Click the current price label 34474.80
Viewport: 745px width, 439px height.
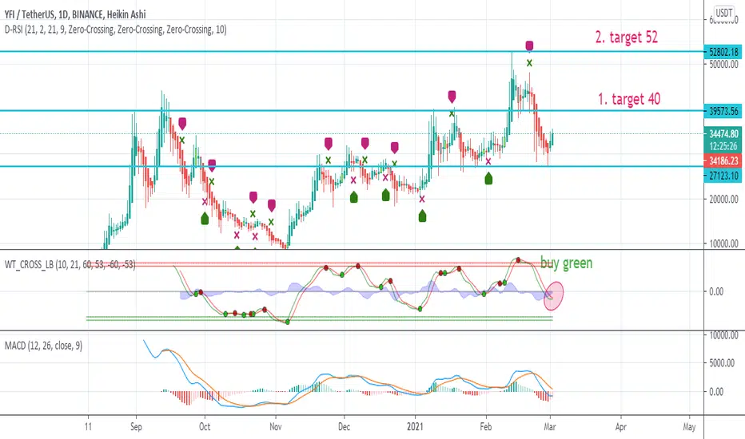point(723,134)
